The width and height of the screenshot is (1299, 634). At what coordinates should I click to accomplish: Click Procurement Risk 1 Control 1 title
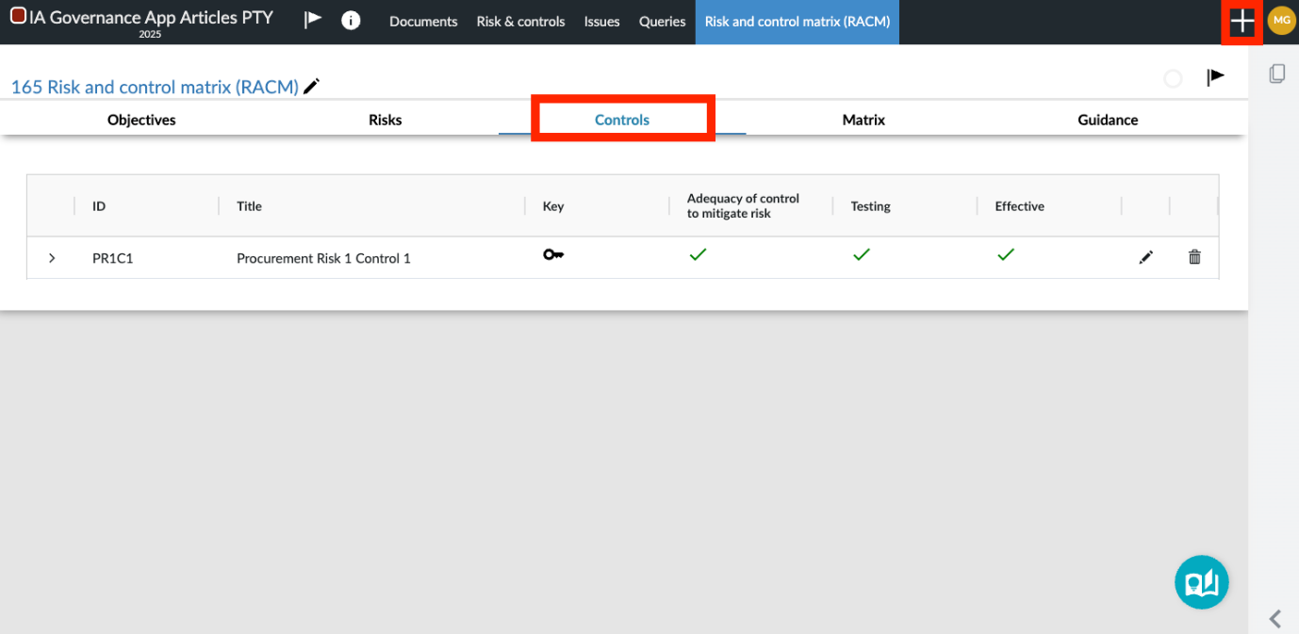click(323, 258)
